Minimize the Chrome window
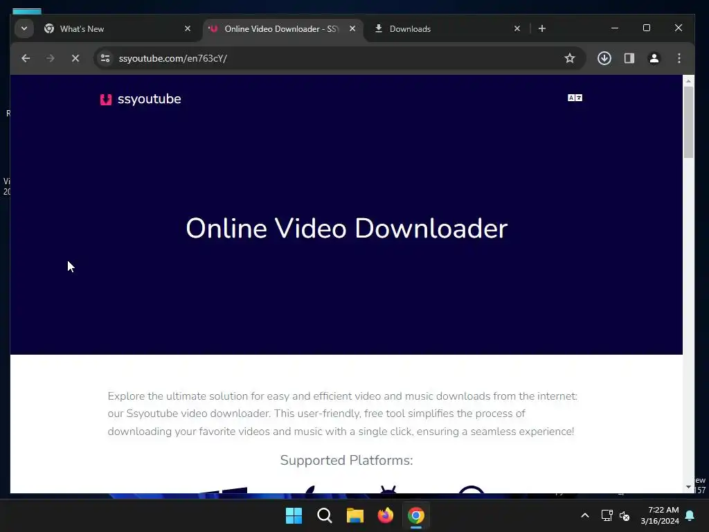The height and width of the screenshot is (532, 709). click(x=615, y=28)
